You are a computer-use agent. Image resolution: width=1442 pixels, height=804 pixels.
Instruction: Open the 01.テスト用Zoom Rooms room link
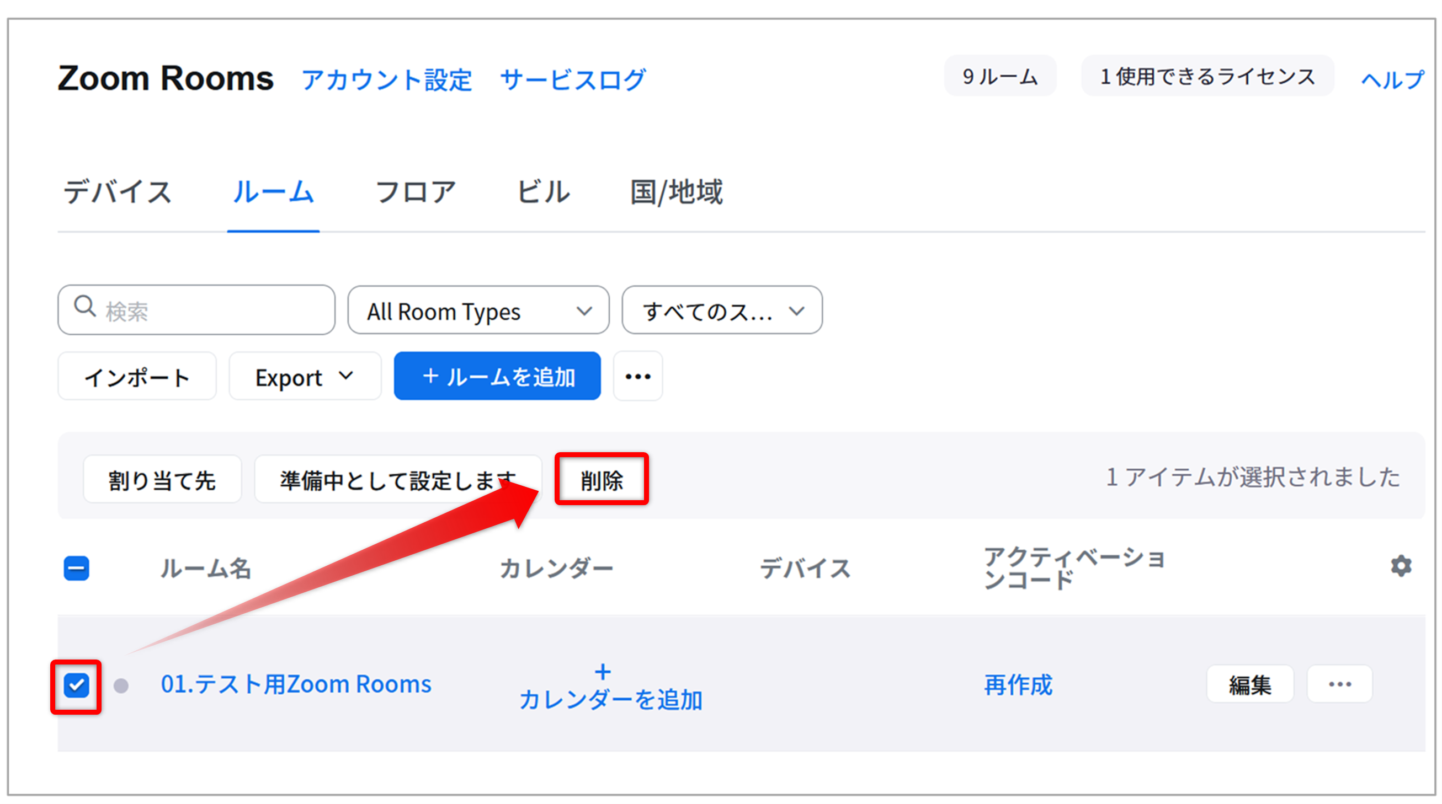click(x=296, y=684)
